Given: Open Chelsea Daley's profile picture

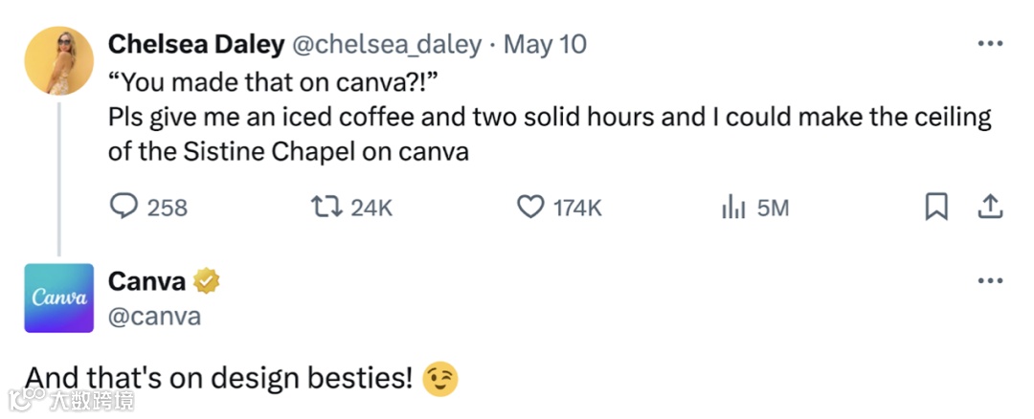Looking at the screenshot, I should point(58,60).
